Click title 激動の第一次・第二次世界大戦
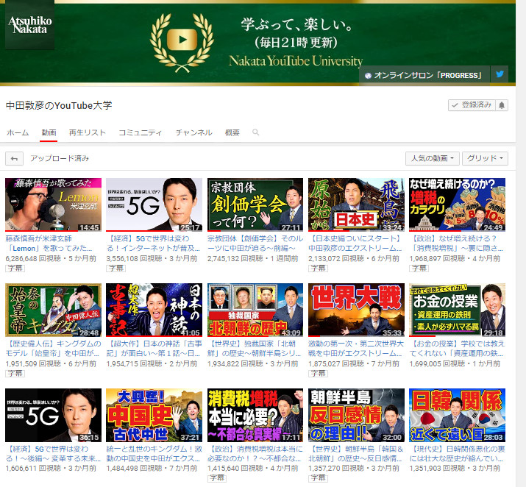This screenshot has height=487, width=526. (x=356, y=349)
